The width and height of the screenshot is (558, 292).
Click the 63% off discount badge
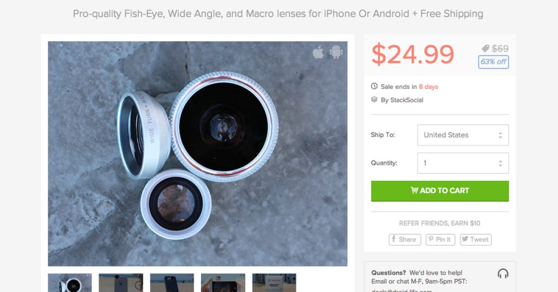[x=493, y=62]
